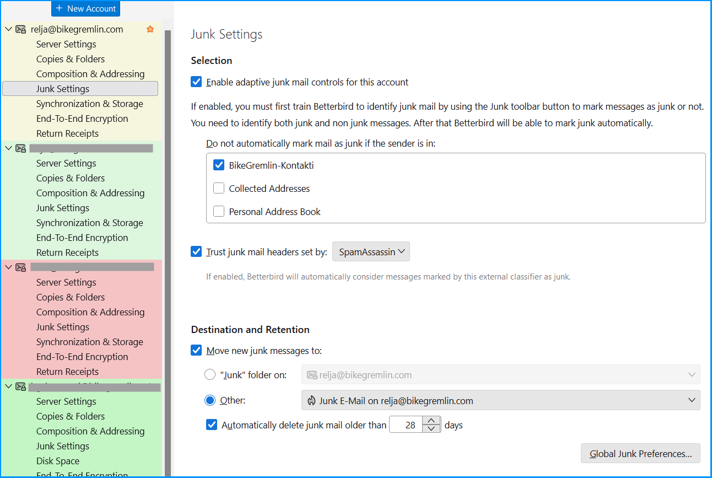Open Synchronization & Storage in the light-green account
Image resolution: width=712 pixels, height=478 pixels.
point(90,223)
